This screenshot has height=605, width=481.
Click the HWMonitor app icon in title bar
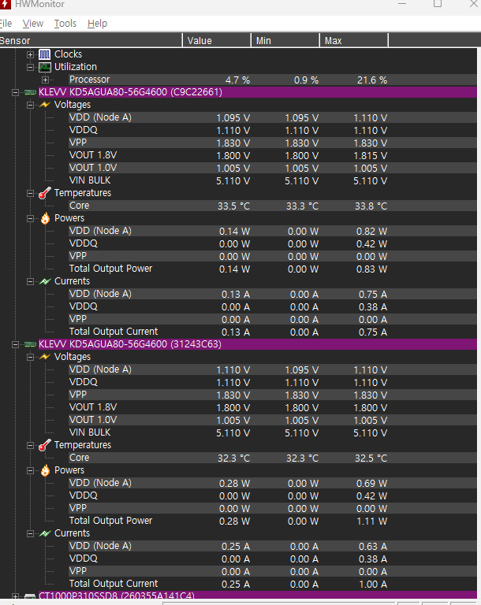[x=5, y=4]
